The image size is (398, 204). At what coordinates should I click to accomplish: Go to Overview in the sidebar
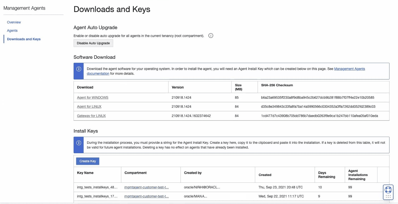(14, 22)
